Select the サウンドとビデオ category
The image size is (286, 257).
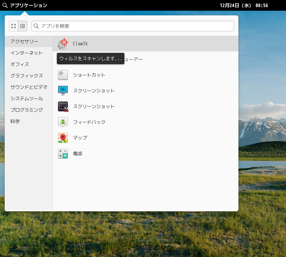(x=29, y=87)
